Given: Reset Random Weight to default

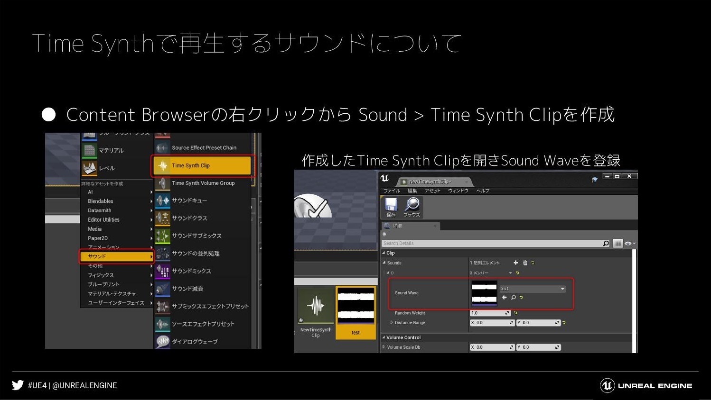Looking at the screenshot, I should point(515,313).
